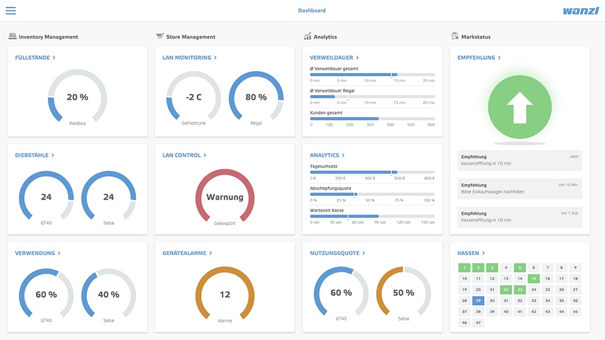Click the Analytics chart icon
Screen dimensions: 605x340
[308, 37]
